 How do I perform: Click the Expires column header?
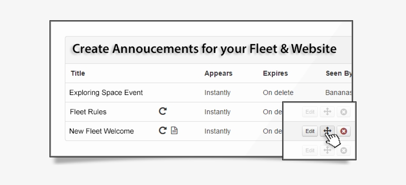pyautogui.click(x=275, y=74)
